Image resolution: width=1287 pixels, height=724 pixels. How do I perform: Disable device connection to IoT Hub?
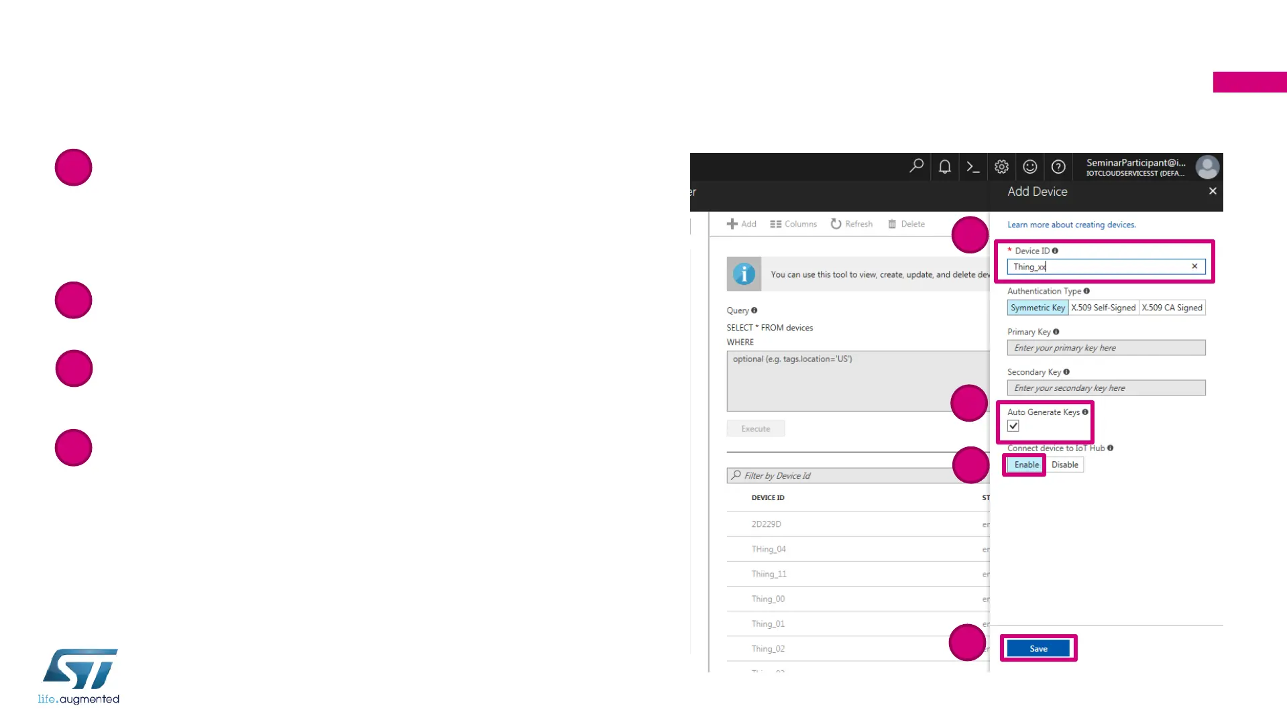1064,465
